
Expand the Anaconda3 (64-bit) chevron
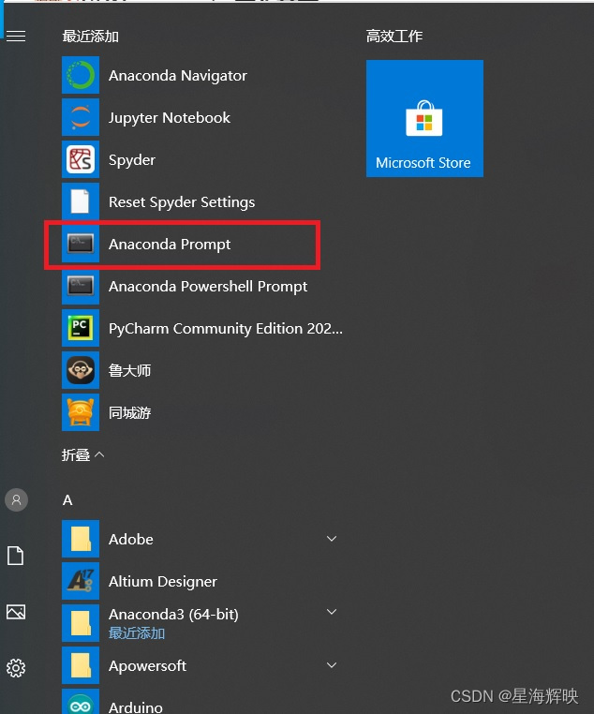[332, 612]
